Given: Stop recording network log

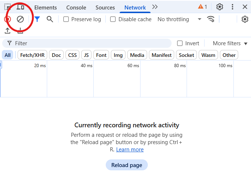Looking at the screenshot, I should (x=7, y=19).
